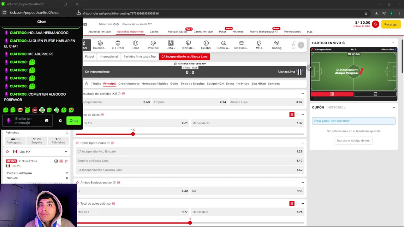Switch to Tiros de Esquina tab

coord(193,84)
